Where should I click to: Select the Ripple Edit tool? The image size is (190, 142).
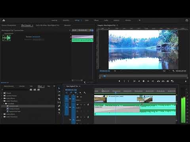59,95
